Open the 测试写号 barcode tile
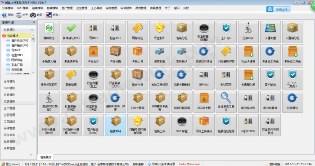Screen dimensions: 315x166 coord(226,78)
